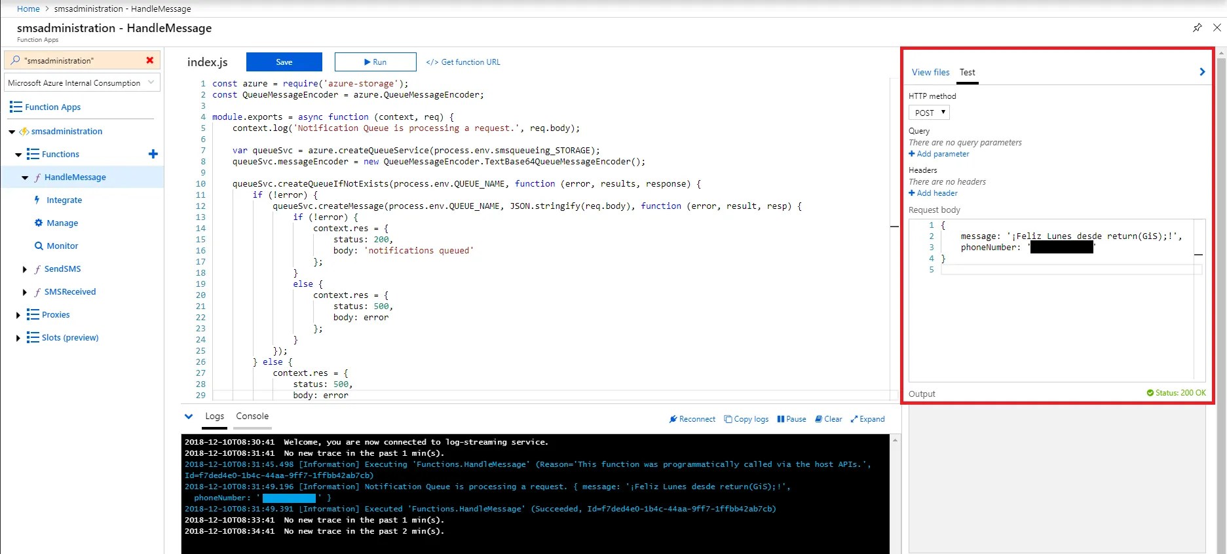Click the smsadministration search field
1227x554 pixels.
(x=83, y=60)
